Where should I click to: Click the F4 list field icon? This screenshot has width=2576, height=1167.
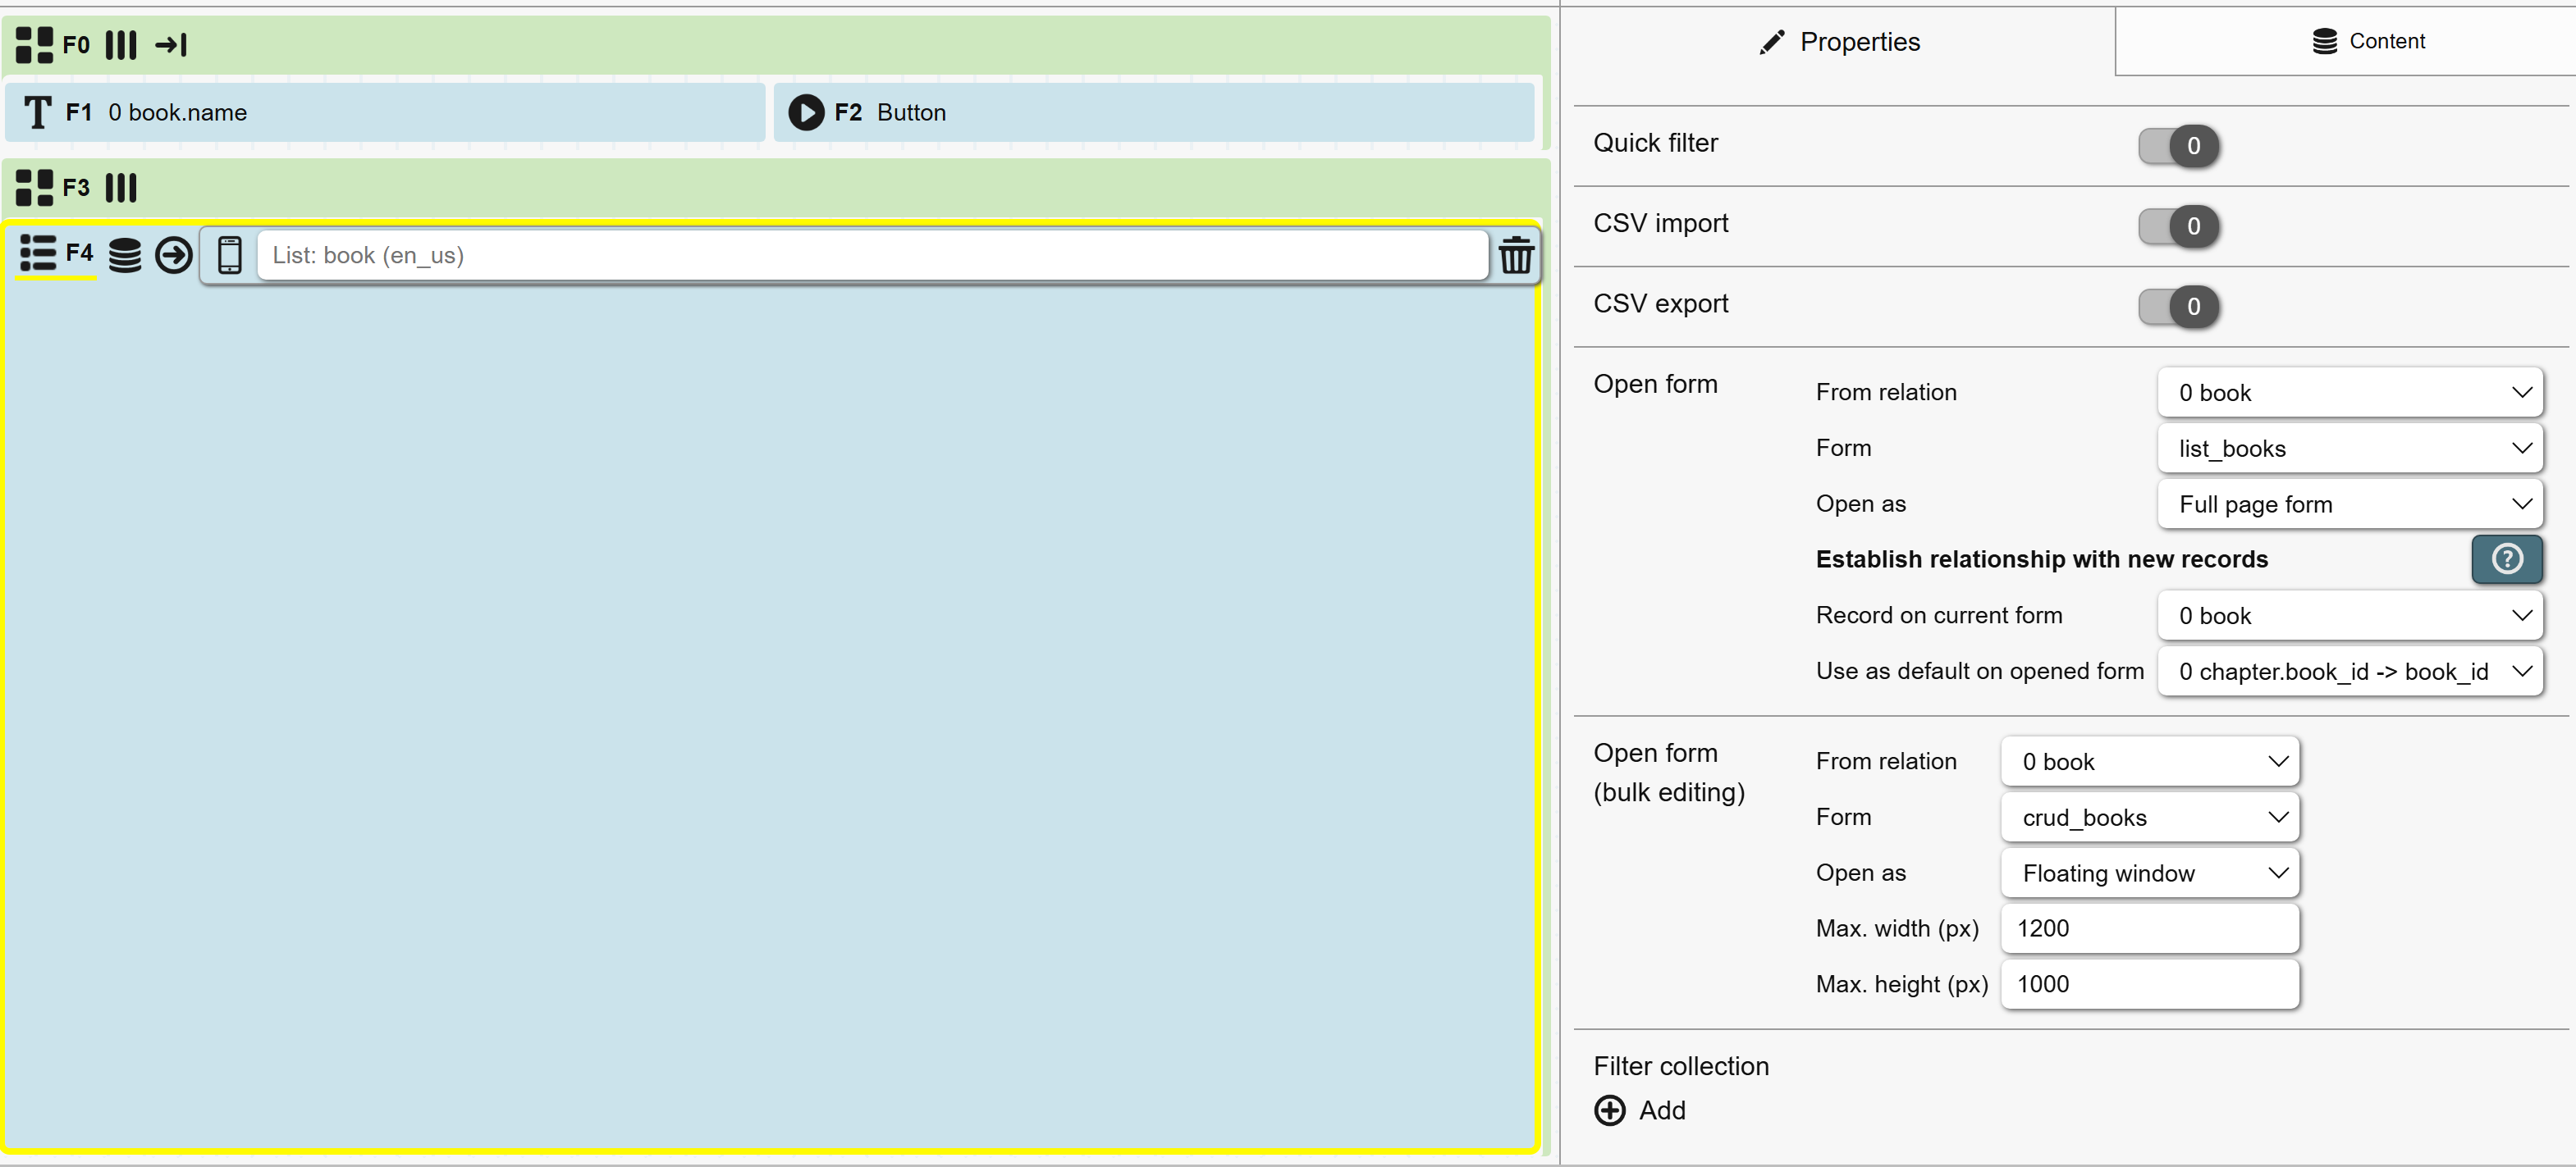(38, 253)
